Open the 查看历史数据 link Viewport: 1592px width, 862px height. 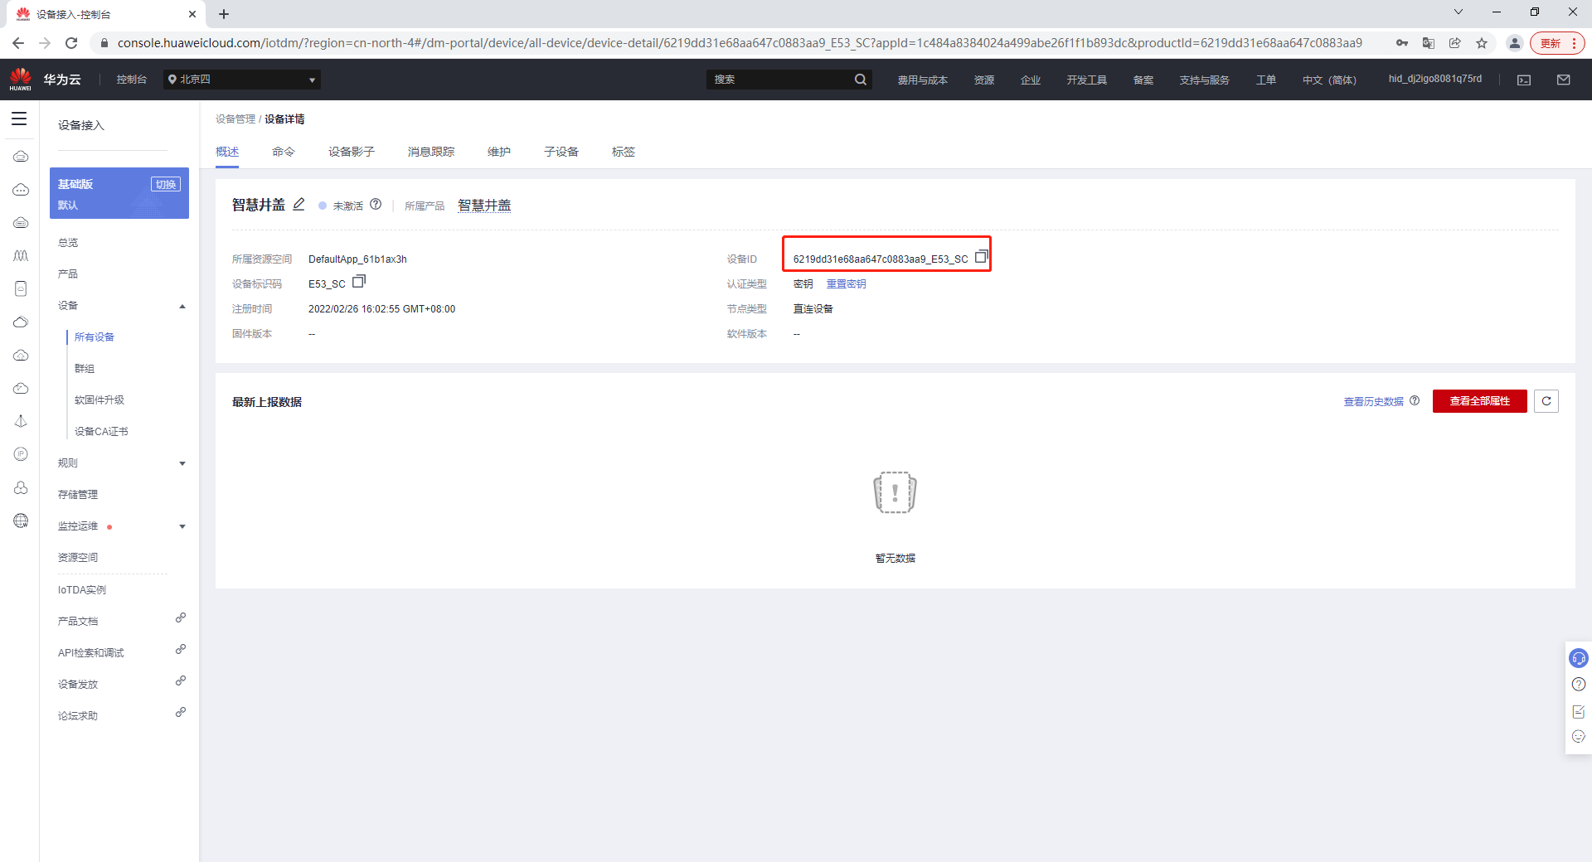(x=1374, y=401)
